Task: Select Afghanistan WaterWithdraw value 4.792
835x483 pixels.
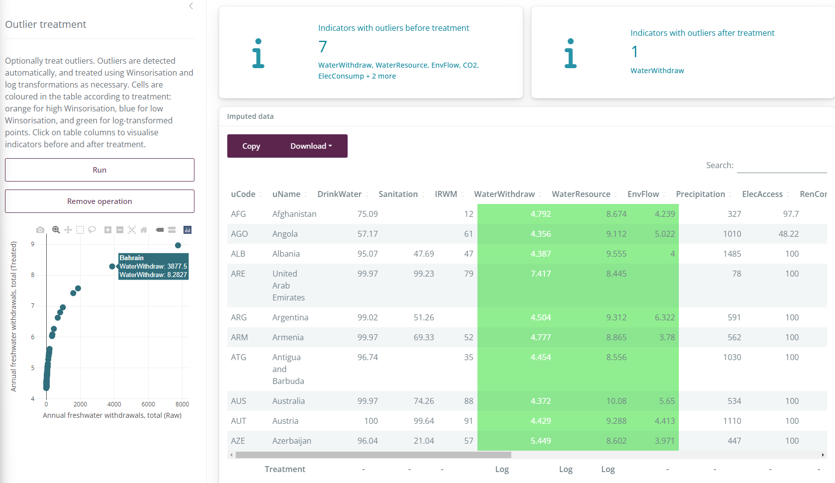Action: (541, 214)
